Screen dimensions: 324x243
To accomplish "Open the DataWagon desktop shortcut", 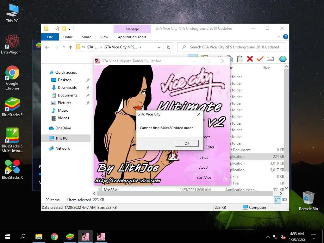I will [12, 44].
